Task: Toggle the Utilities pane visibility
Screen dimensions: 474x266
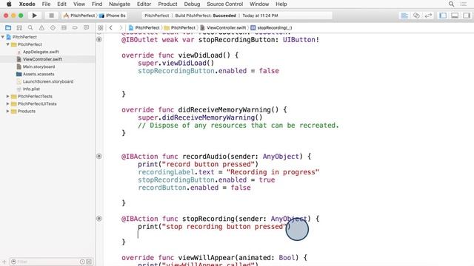Action: coord(467,16)
